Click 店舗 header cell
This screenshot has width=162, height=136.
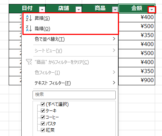click(64, 8)
